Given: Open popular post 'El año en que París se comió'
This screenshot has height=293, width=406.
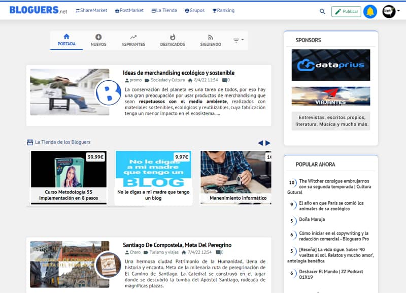Looking at the screenshot, I should pyautogui.click(x=331, y=206).
